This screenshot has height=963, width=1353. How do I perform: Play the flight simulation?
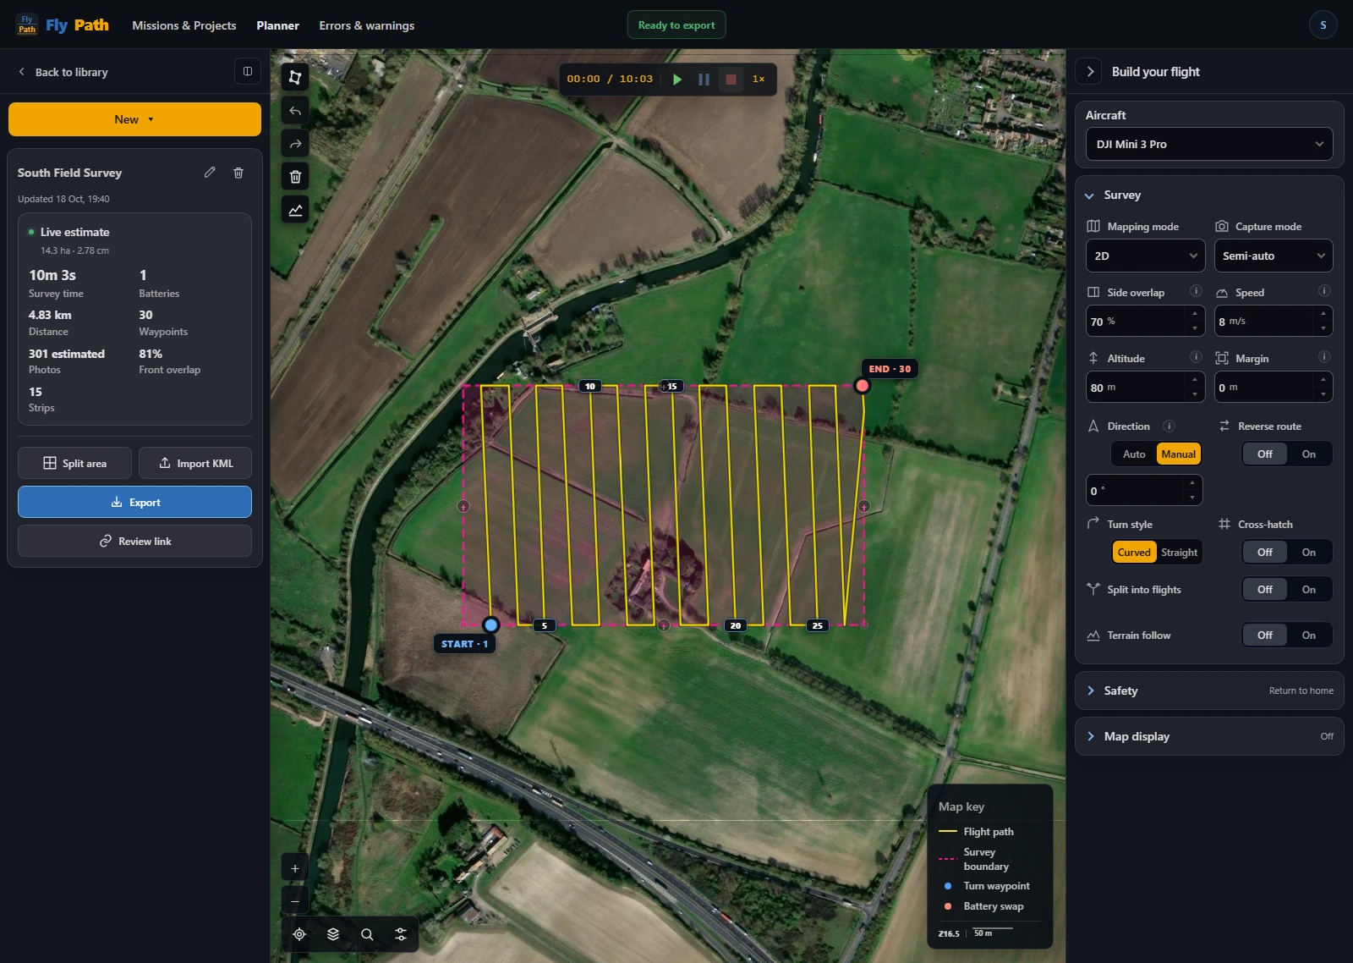[676, 80]
